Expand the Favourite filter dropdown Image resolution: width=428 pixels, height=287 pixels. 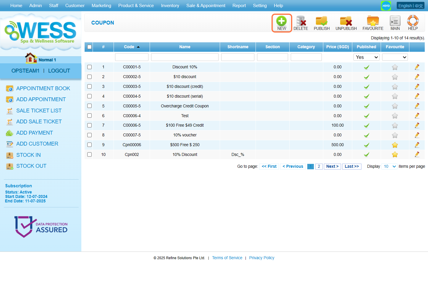click(395, 57)
